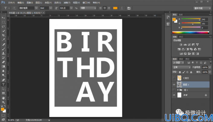Add a Color Balance adjustment
This screenshot has width=213, height=122.
point(183,49)
